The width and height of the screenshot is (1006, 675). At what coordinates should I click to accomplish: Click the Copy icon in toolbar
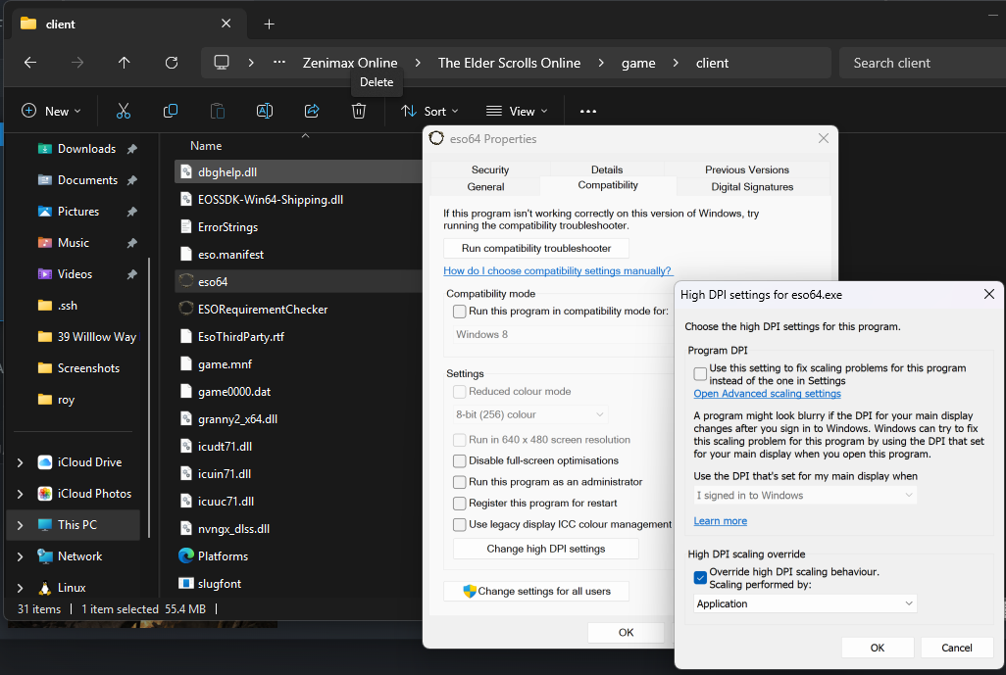pos(170,111)
